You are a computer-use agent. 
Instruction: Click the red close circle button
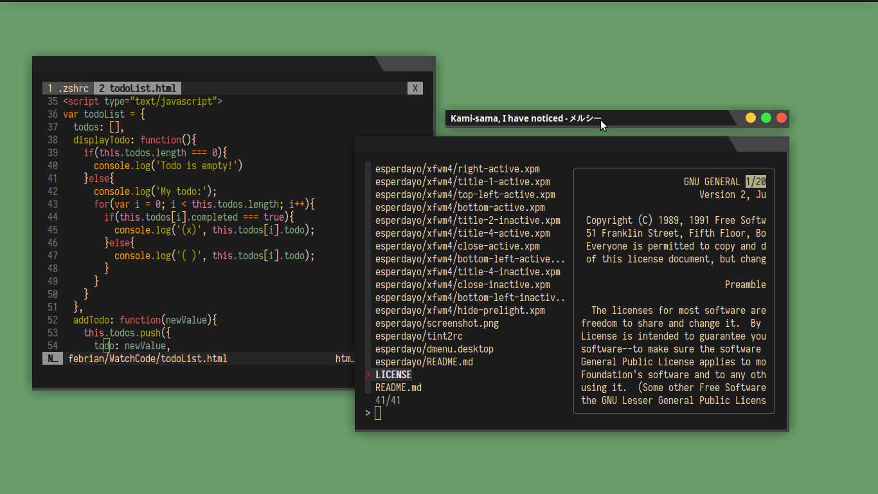(782, 118)
